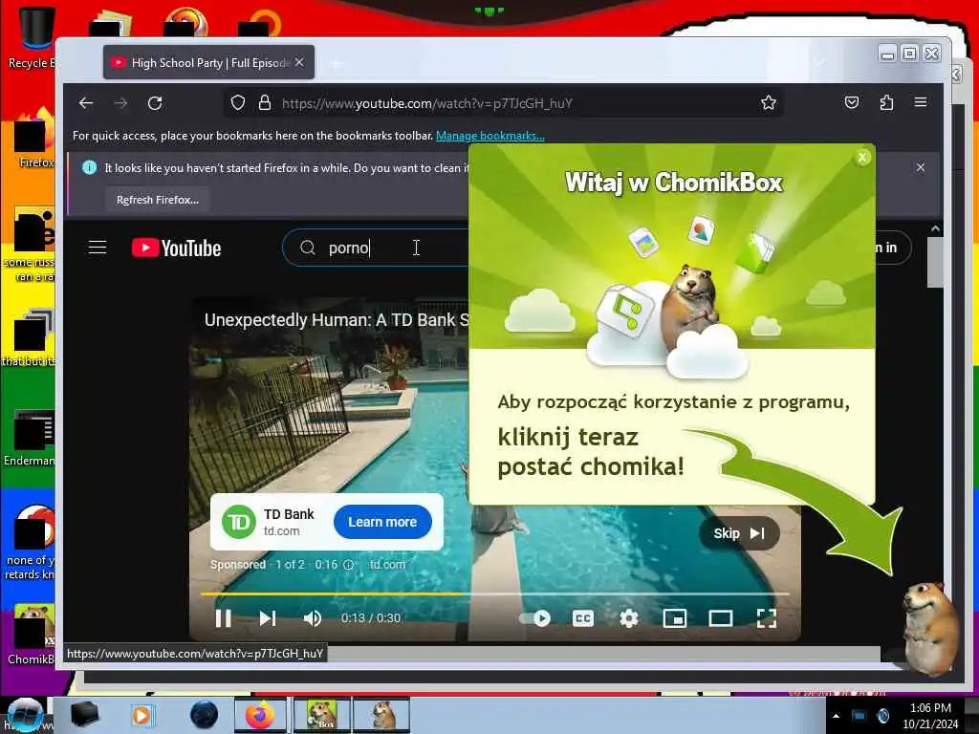This screenshot has height=734, width=979.
Task: Open the Enderman desktop icon
Action: coord(30,438)
